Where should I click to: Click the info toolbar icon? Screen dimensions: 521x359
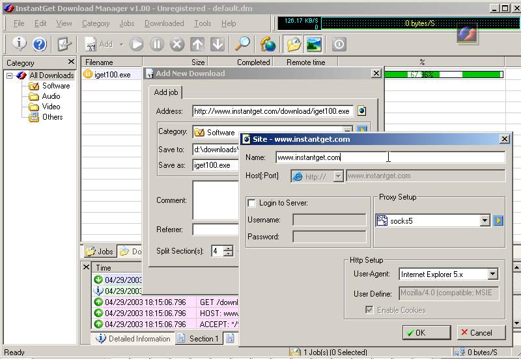[20, 44]
